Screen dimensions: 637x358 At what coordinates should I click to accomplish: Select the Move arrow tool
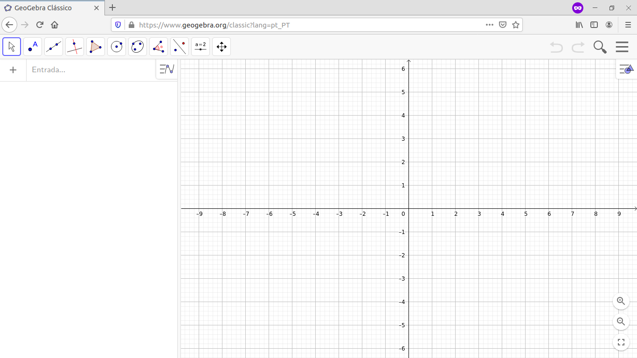click(12, 47)
